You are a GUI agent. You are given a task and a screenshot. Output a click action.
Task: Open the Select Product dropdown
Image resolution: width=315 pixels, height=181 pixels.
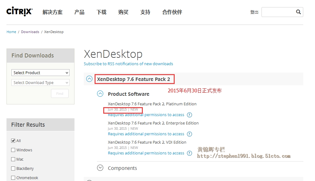pyautogui.click(x=40, y=73)
